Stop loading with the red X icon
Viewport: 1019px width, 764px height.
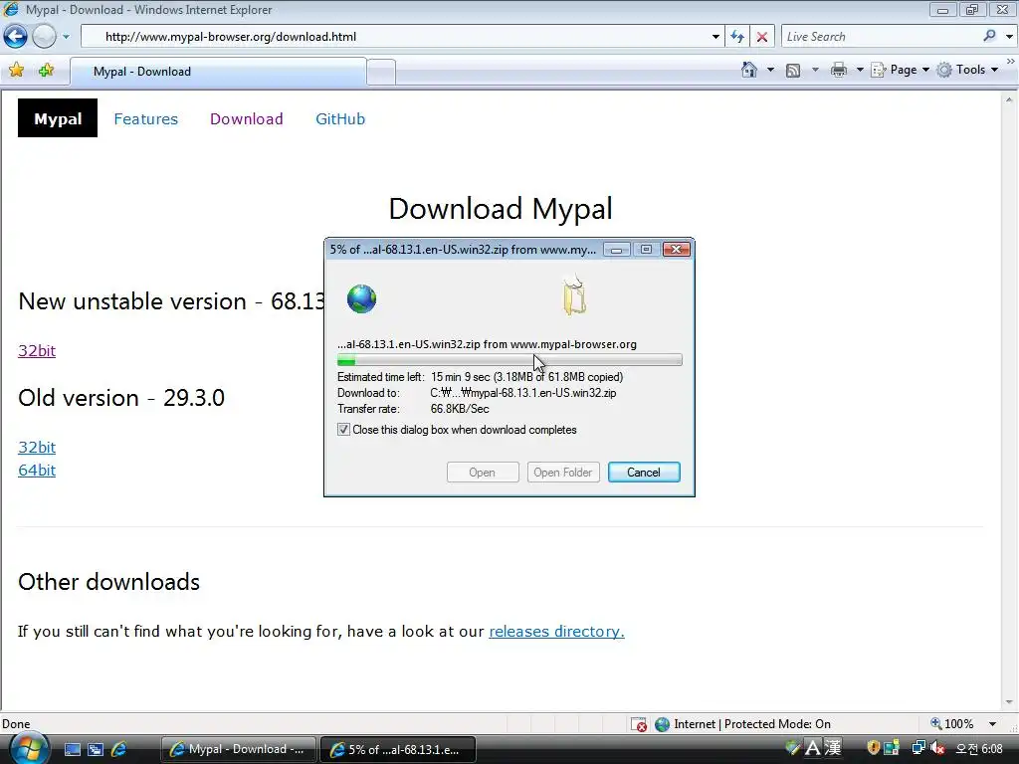click(x=762, y=37)
